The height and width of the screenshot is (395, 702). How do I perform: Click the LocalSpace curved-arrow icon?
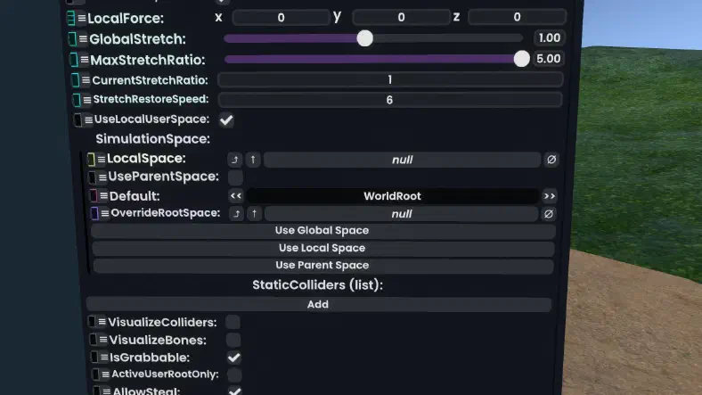coord(234,160)
